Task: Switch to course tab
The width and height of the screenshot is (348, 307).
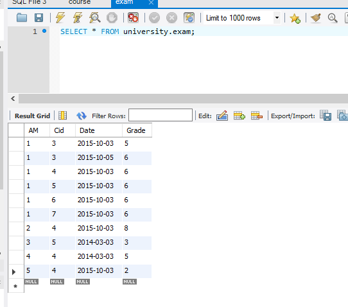Action: click(x=80, y=3)
